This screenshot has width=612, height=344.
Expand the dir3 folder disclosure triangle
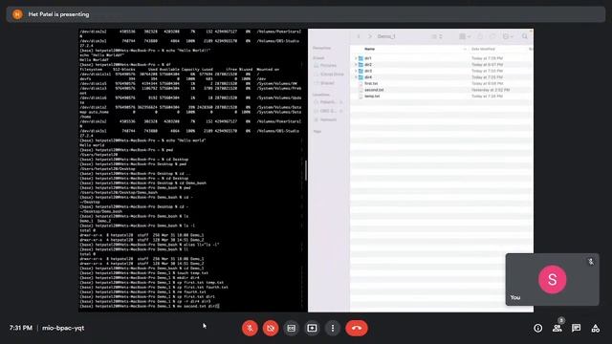[x=356, y=71]
